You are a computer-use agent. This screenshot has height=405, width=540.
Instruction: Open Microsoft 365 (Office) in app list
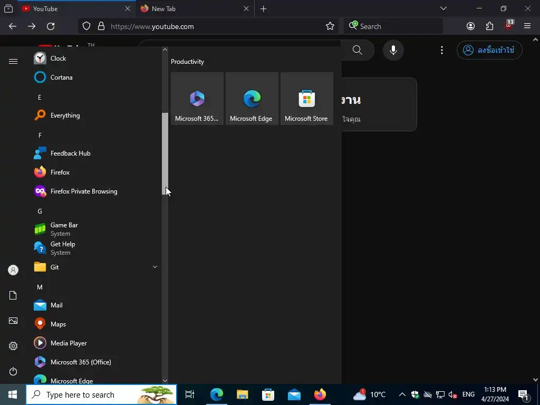96,362
